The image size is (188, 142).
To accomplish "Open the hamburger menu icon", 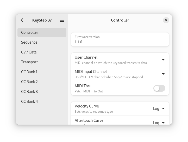I will click(x=62, y=20).
